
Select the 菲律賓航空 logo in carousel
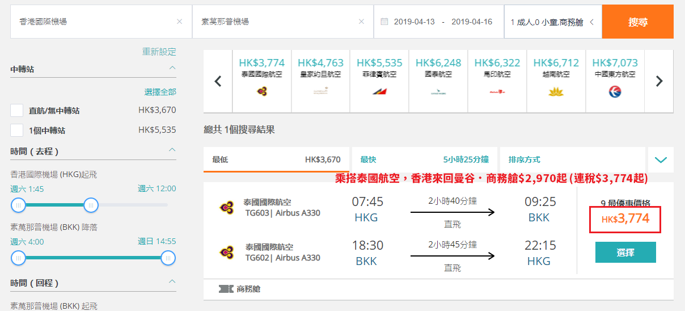[379, 91]
